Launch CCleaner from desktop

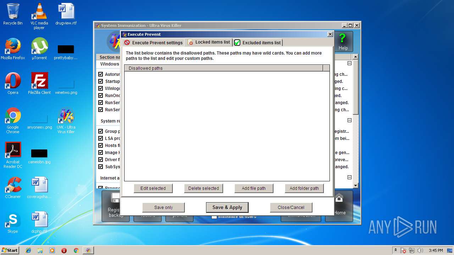pyautogui.click(x=13, y=188)
